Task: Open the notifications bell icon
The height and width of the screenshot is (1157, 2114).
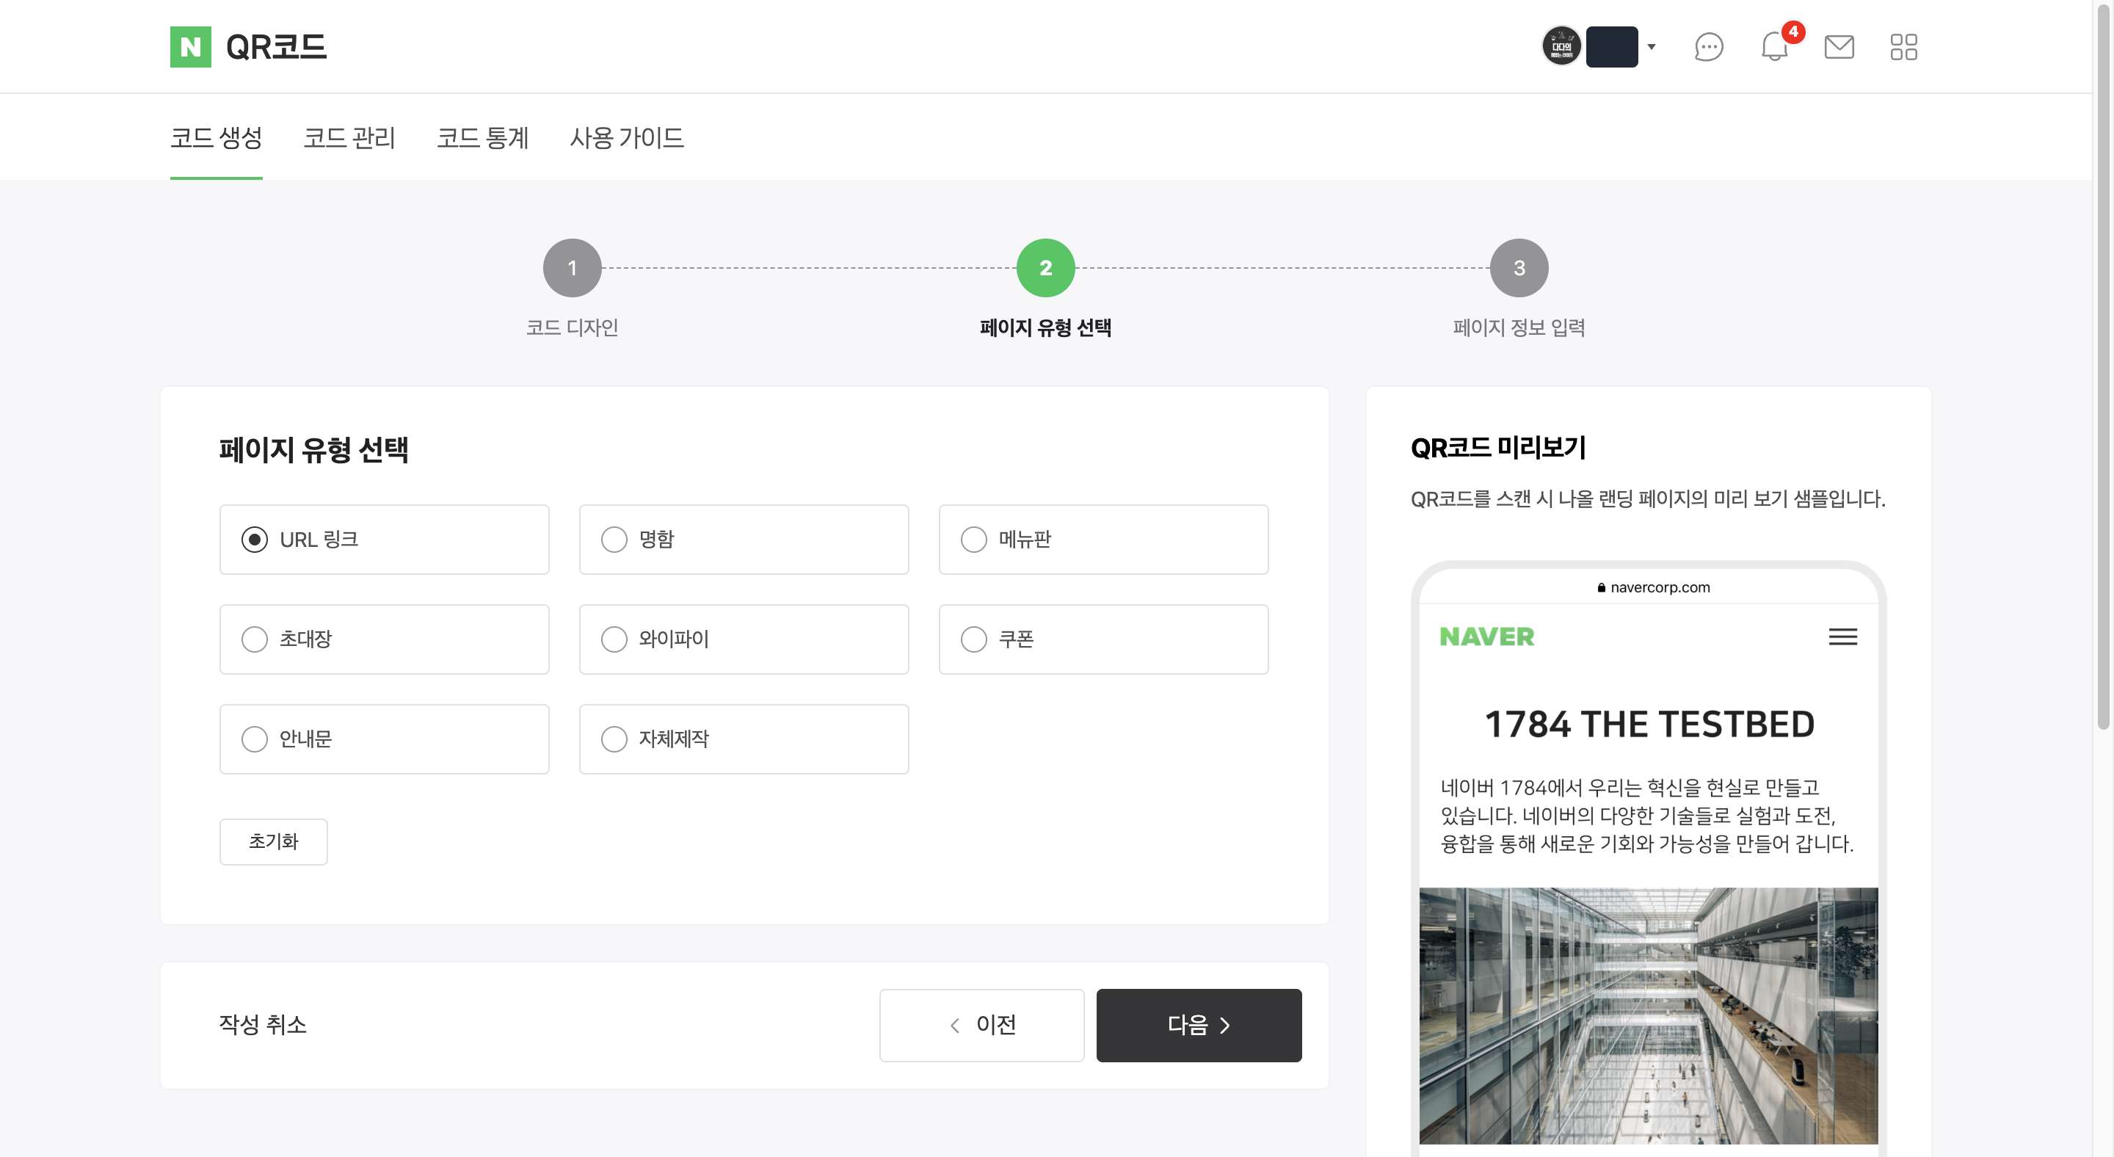Action: [1774, 47]
